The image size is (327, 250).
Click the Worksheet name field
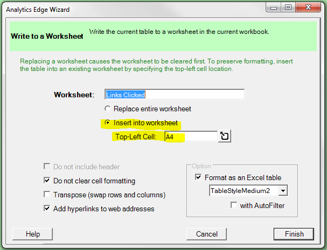click(x=174, y=95)
